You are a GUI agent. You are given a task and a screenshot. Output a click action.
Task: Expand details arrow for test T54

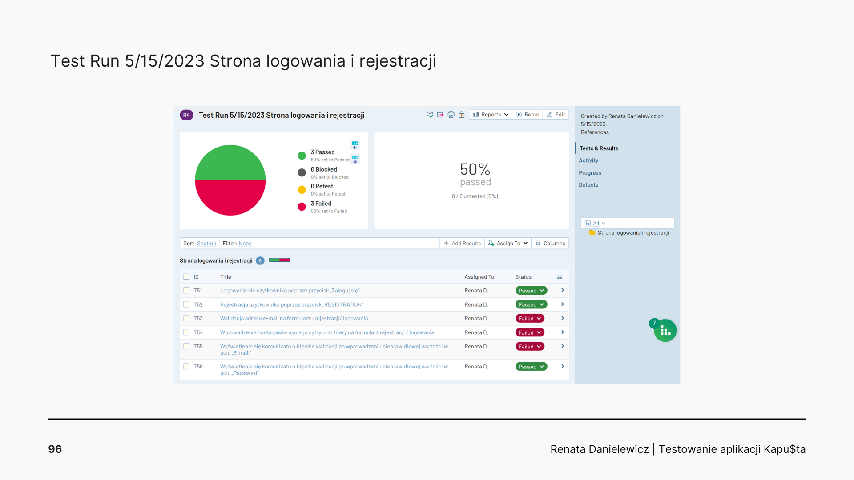[x=563, y=332]
